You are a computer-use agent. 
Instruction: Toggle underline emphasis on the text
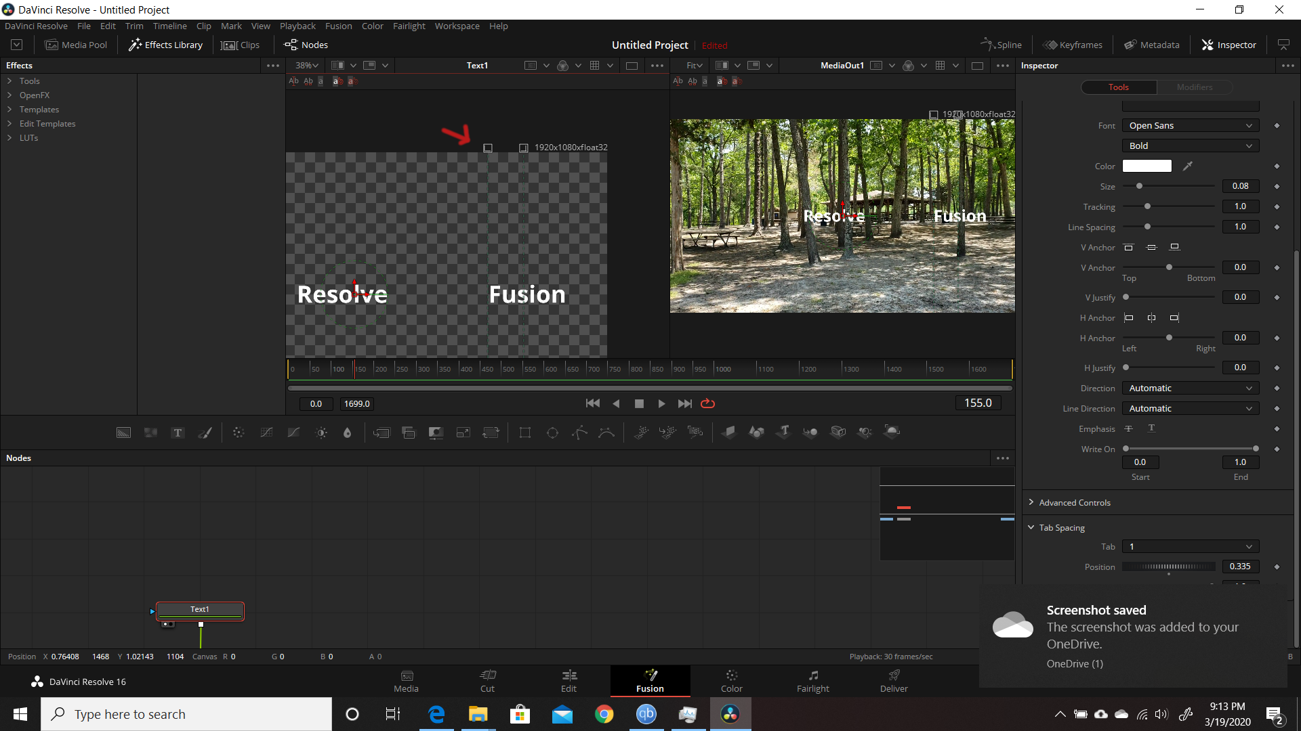(x=1152, y=429)
